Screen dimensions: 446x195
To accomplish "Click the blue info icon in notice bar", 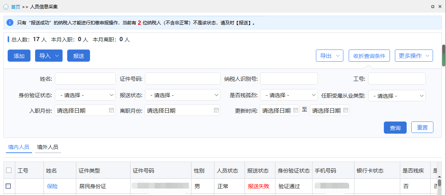I will click(10, 22).
